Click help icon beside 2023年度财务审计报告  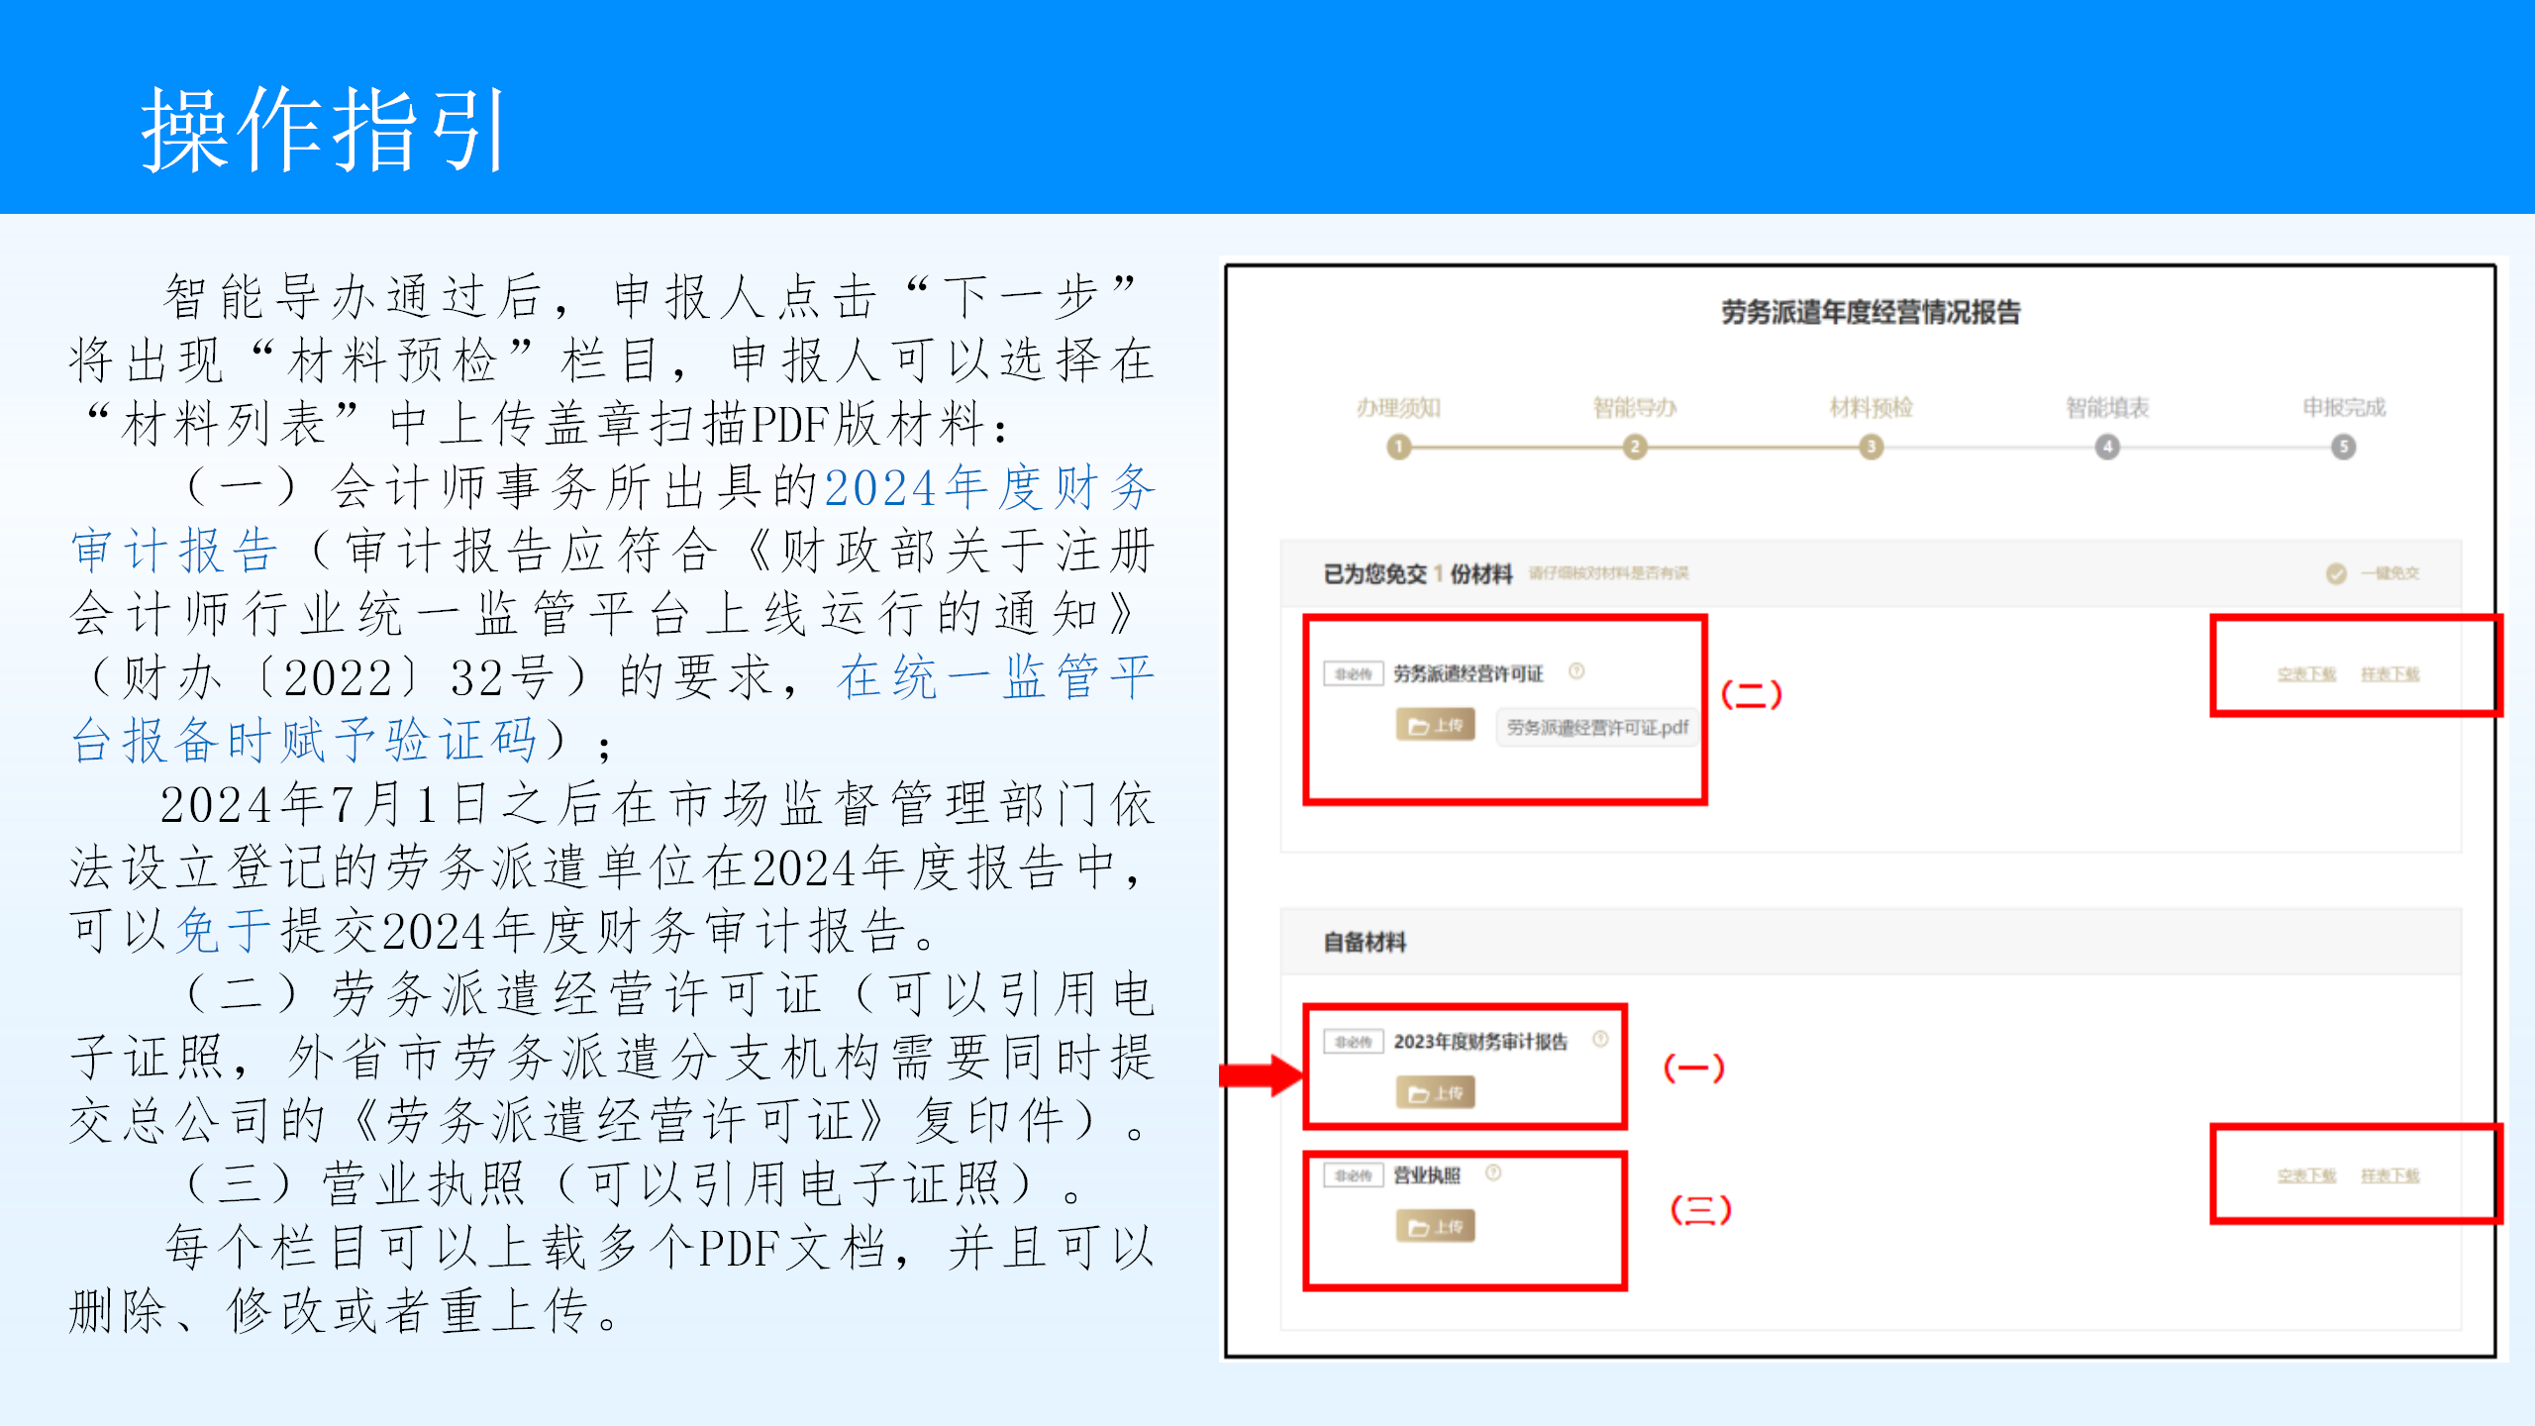point(1600,1039)
